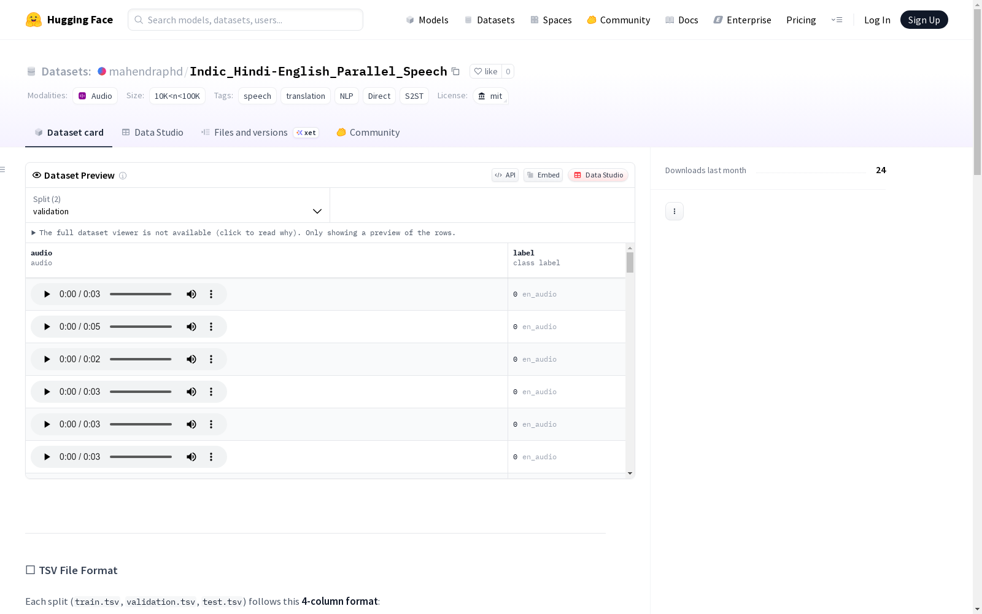Select the S2ST tag
Viewport: 982px width, 614px height.
click(x=414, y=96)
